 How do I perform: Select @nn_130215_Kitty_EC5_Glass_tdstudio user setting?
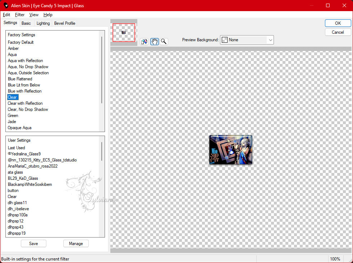42,160
